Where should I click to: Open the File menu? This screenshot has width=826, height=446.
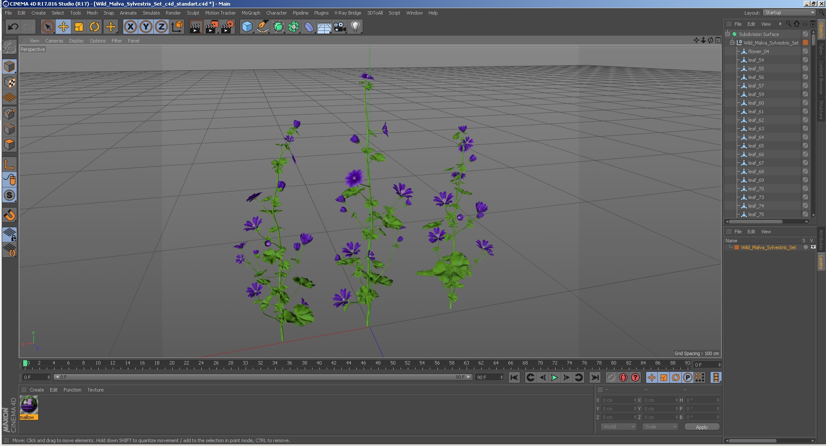tap(8, 13)
